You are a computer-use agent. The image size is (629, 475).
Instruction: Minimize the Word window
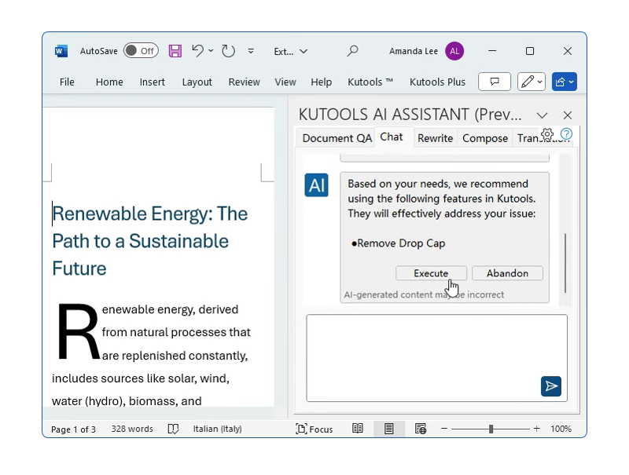(492, 51)
